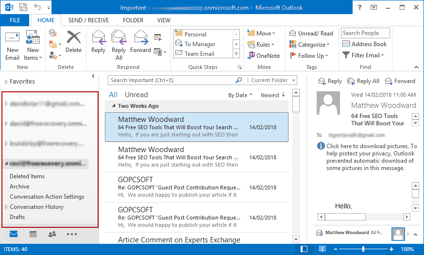Open the Drafts folder
Viewport: 424px width, 255px height.
click(17, 217)
